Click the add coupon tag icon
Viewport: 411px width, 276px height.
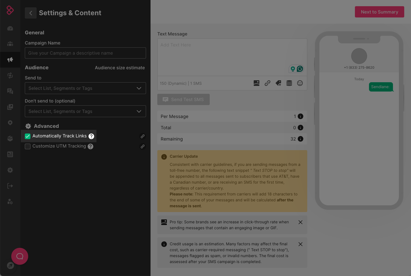coord(278,83)
